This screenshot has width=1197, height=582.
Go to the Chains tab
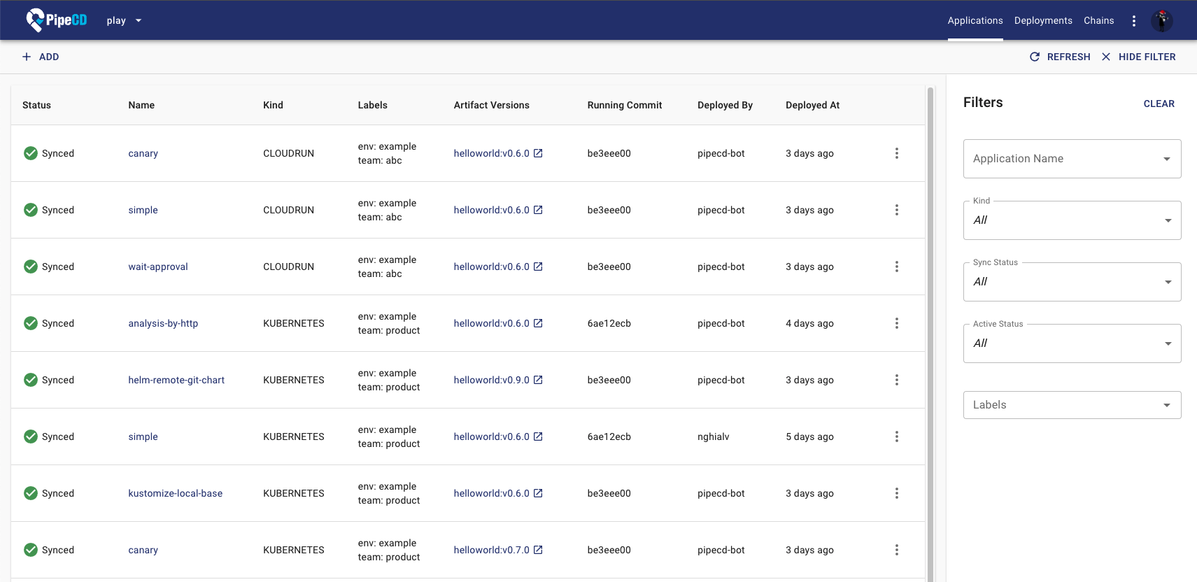[1098, 21]
